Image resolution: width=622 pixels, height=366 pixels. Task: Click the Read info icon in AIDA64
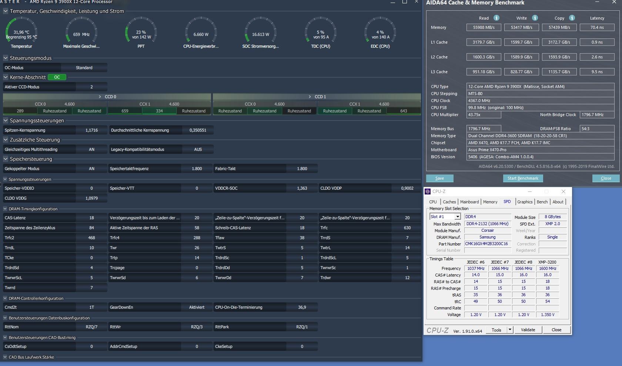click(x=496, y=18)
